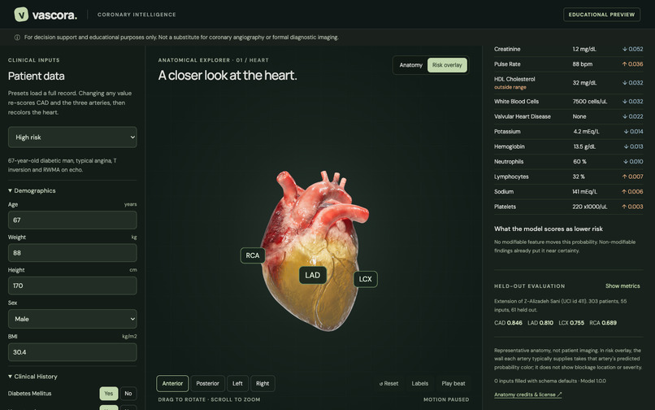Select the Posterior view tab

coord(207,383)
